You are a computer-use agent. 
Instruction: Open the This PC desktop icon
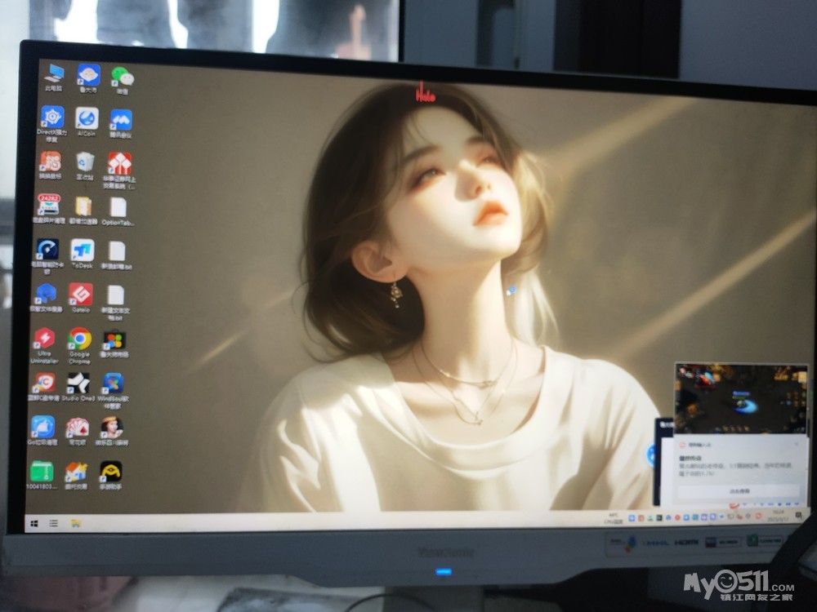[x=55, y=73]
